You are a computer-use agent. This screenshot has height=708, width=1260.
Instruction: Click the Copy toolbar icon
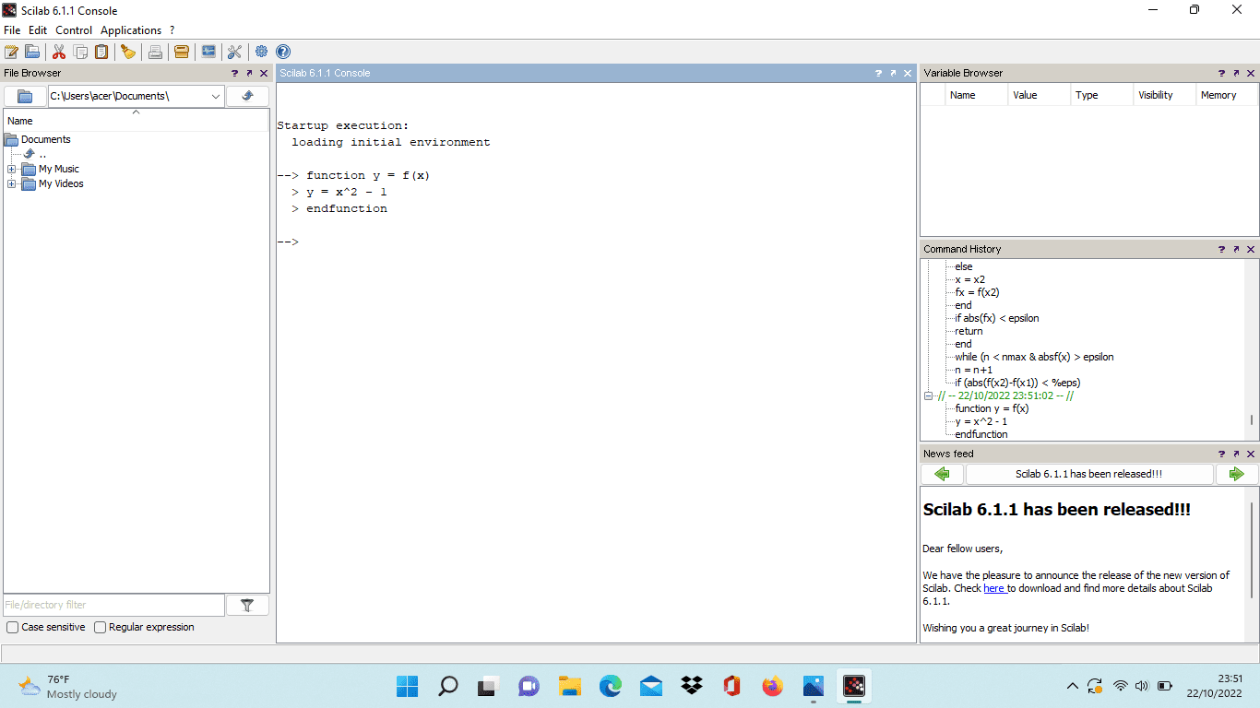80,52
